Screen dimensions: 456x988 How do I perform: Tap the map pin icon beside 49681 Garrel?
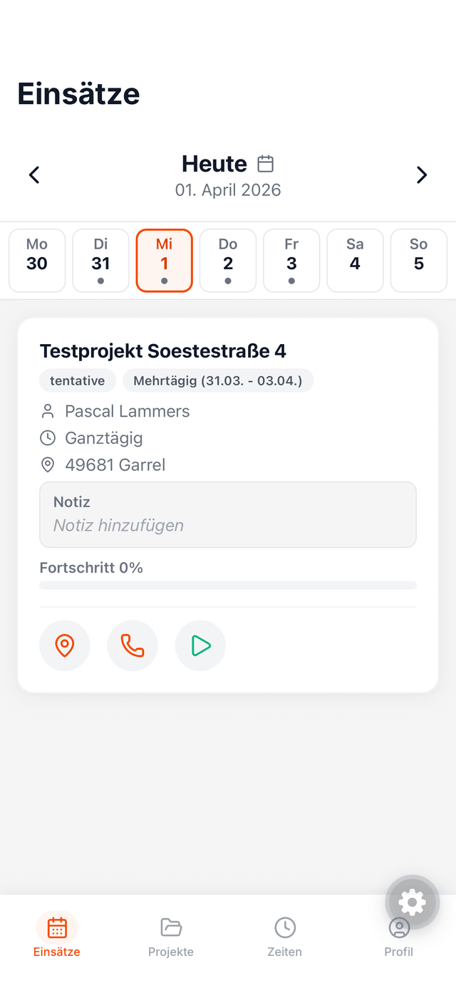[x=48, y=464]
